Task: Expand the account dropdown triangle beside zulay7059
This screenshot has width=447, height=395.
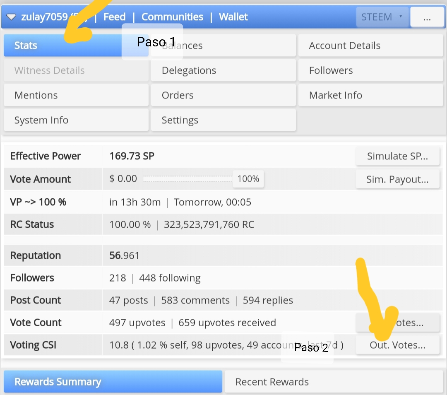Action: [11, 17]
